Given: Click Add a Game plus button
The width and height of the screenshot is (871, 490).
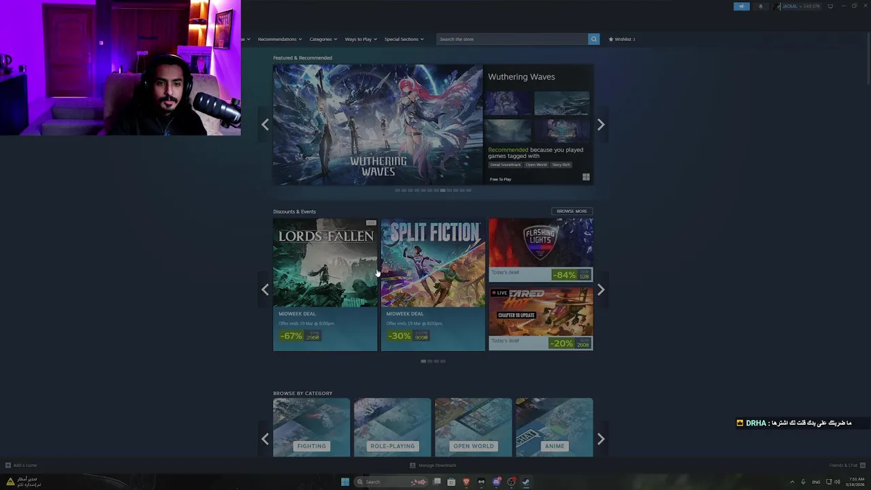Looking at the screenshot, I should pos(21,465).
